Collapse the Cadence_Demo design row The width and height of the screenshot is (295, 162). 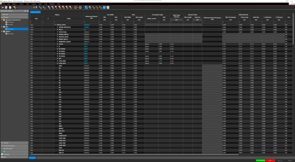click(x=55, y=25)
